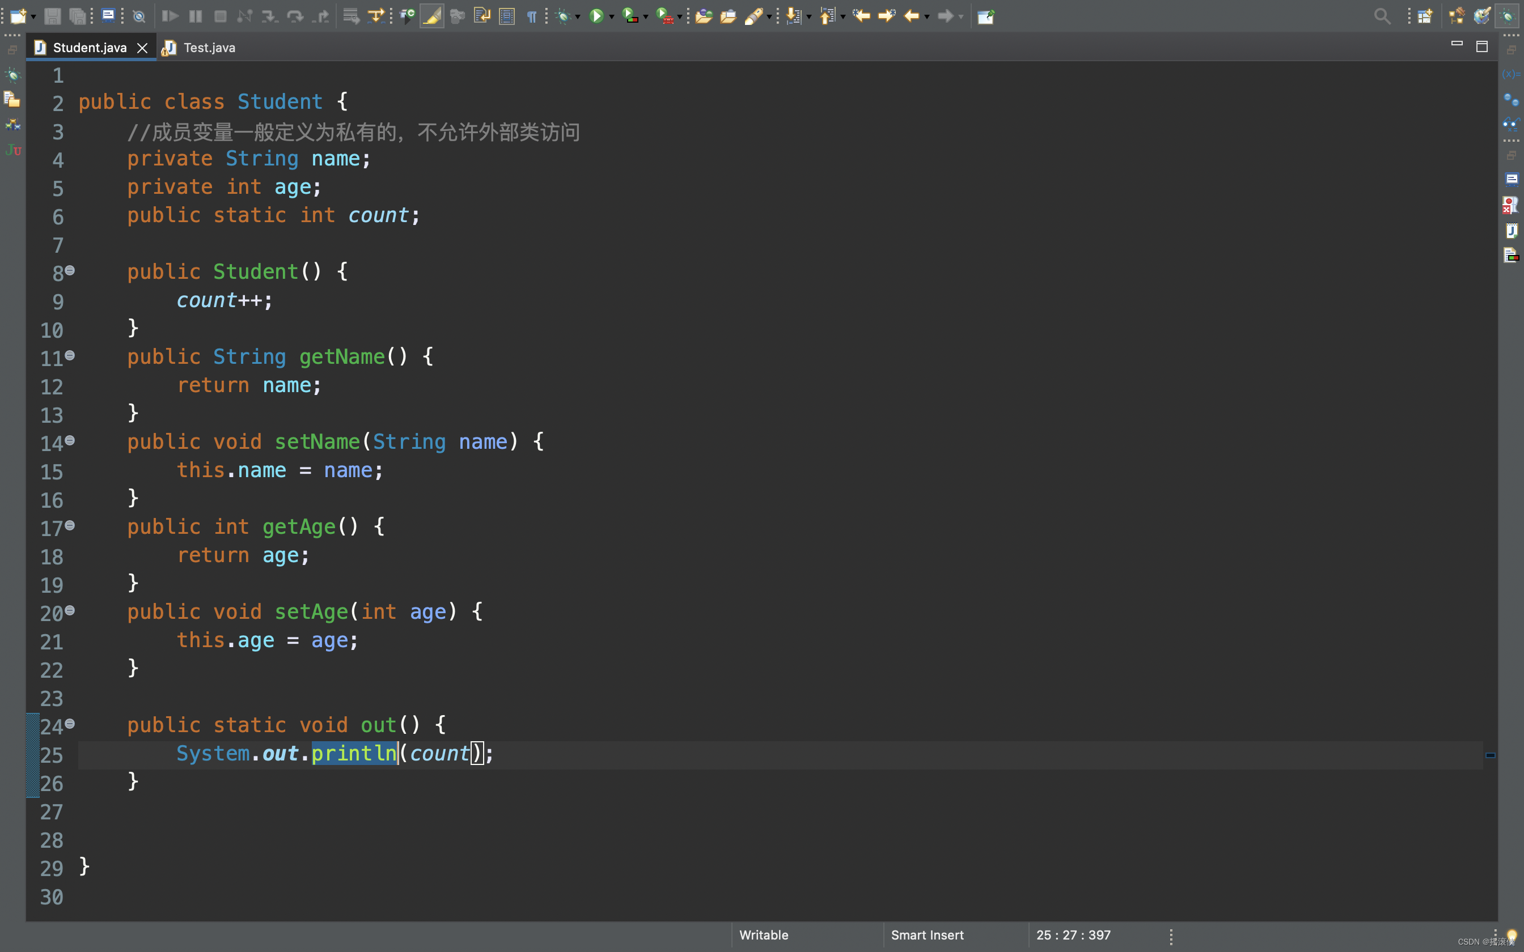Image resolution: width=1524 pixels, height=952 pixels.
Task: Click the Previous Annotation icon
Action: pyautogui.click(x=828, y=16)
